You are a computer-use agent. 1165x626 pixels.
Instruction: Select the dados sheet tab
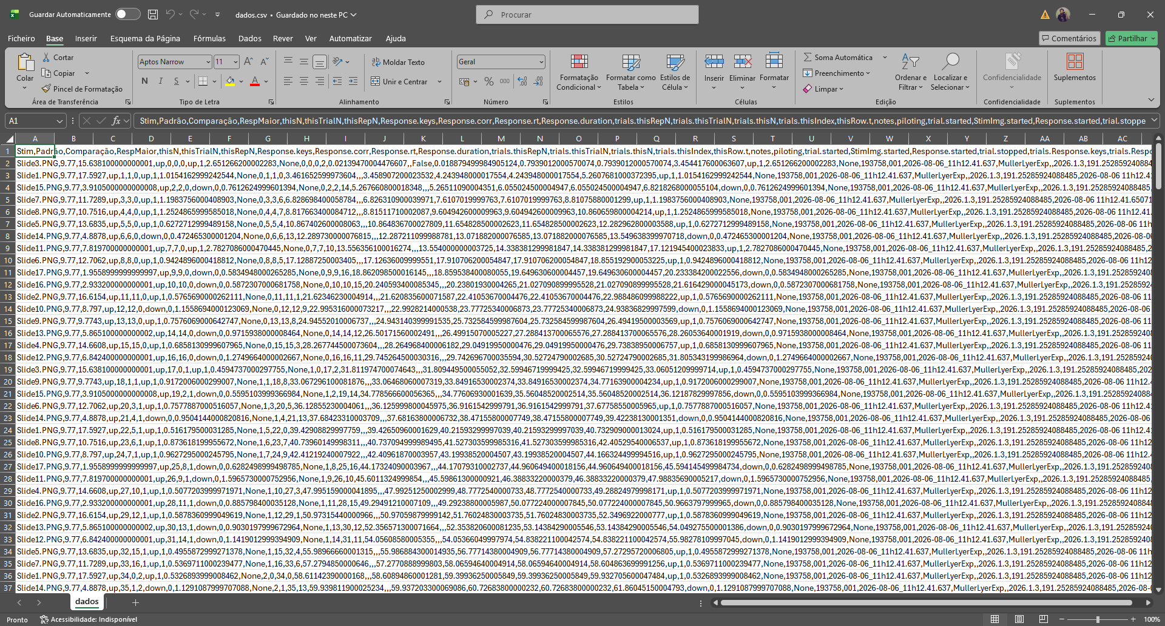click(x=87, y=602)
